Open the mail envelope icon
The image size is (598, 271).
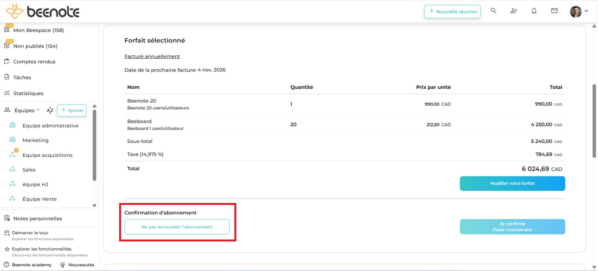[554, 11]
